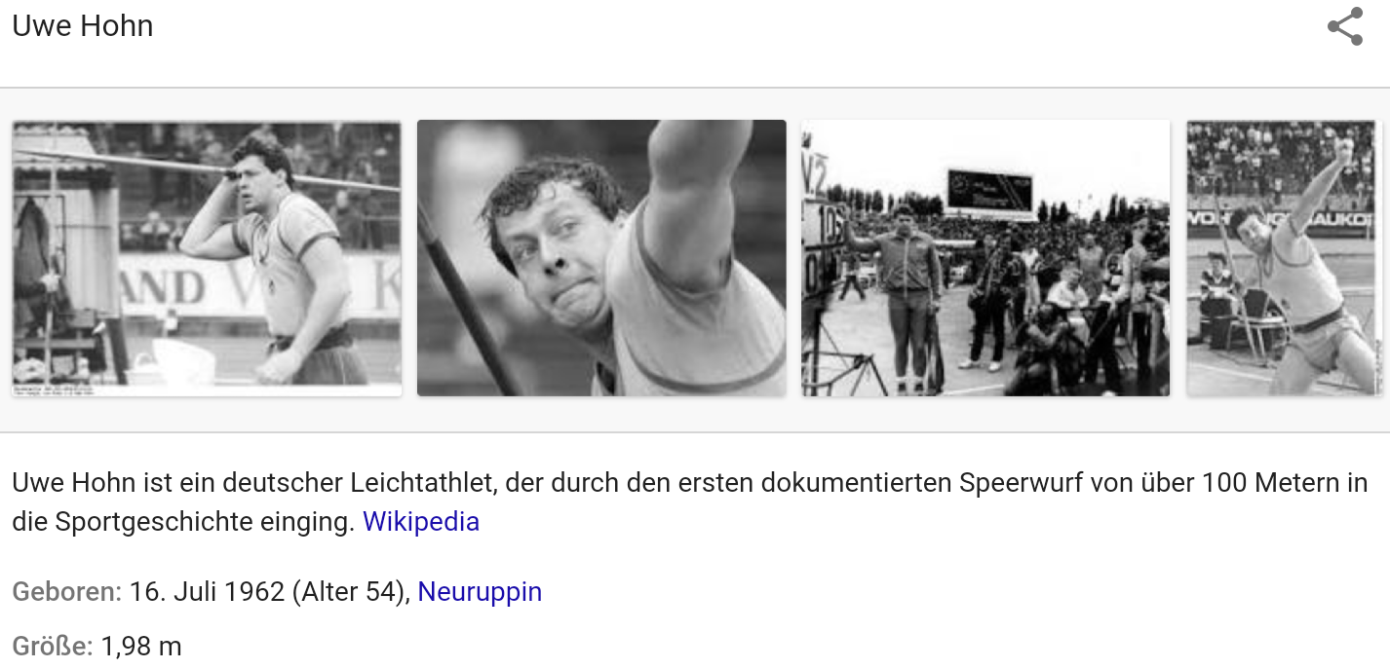Open the Neuruppin birthplace link

click(480, 591)
